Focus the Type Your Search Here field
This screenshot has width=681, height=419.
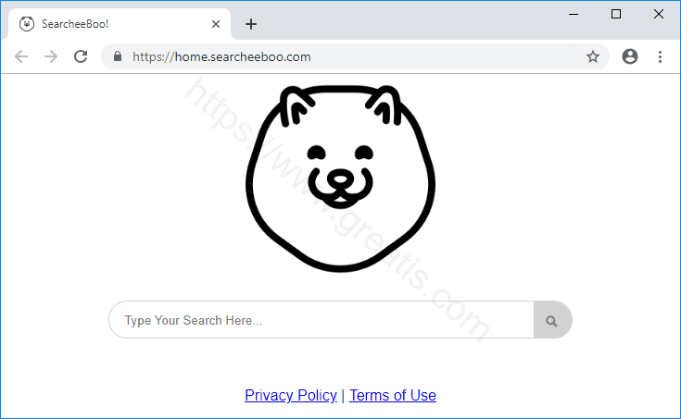(x=322, y=320)
